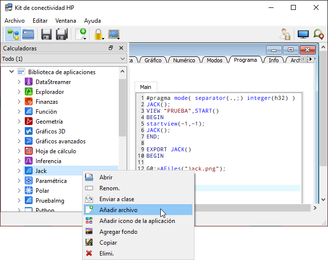
Task: Open the Ventana menu
Action: point(66,21)
